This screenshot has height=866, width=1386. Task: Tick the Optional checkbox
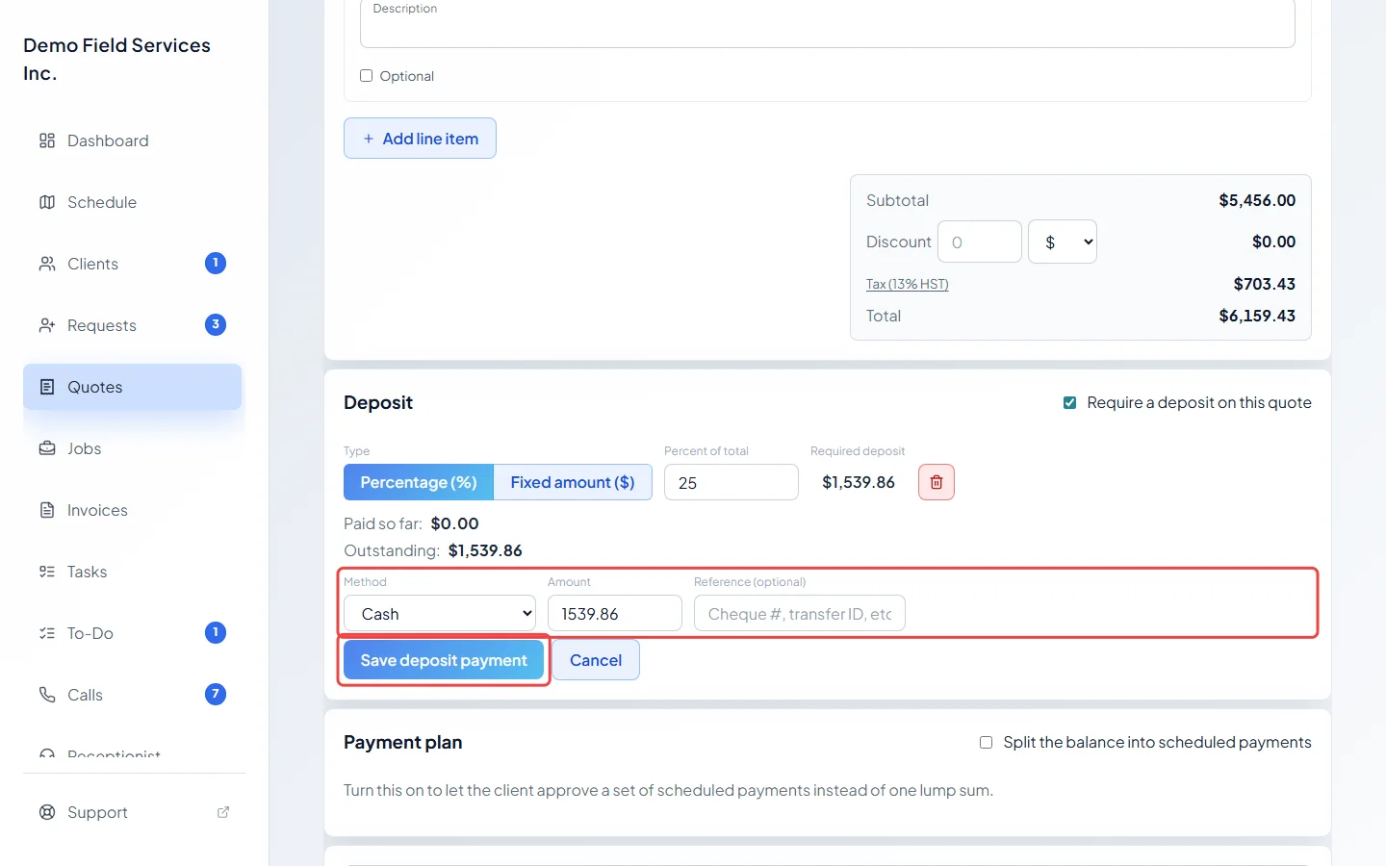(x=366, y=76)
